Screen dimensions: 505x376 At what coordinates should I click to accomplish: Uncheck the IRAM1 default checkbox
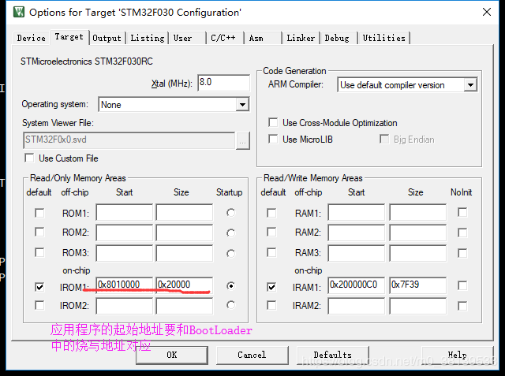click(271, 287)
